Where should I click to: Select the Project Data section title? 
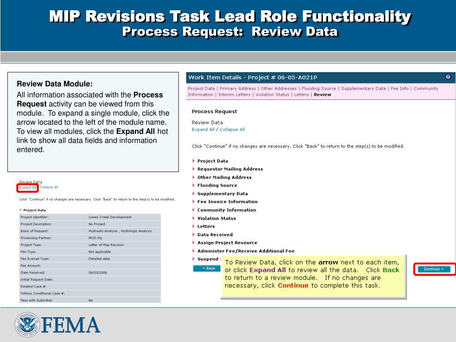(x=212, y=161)
